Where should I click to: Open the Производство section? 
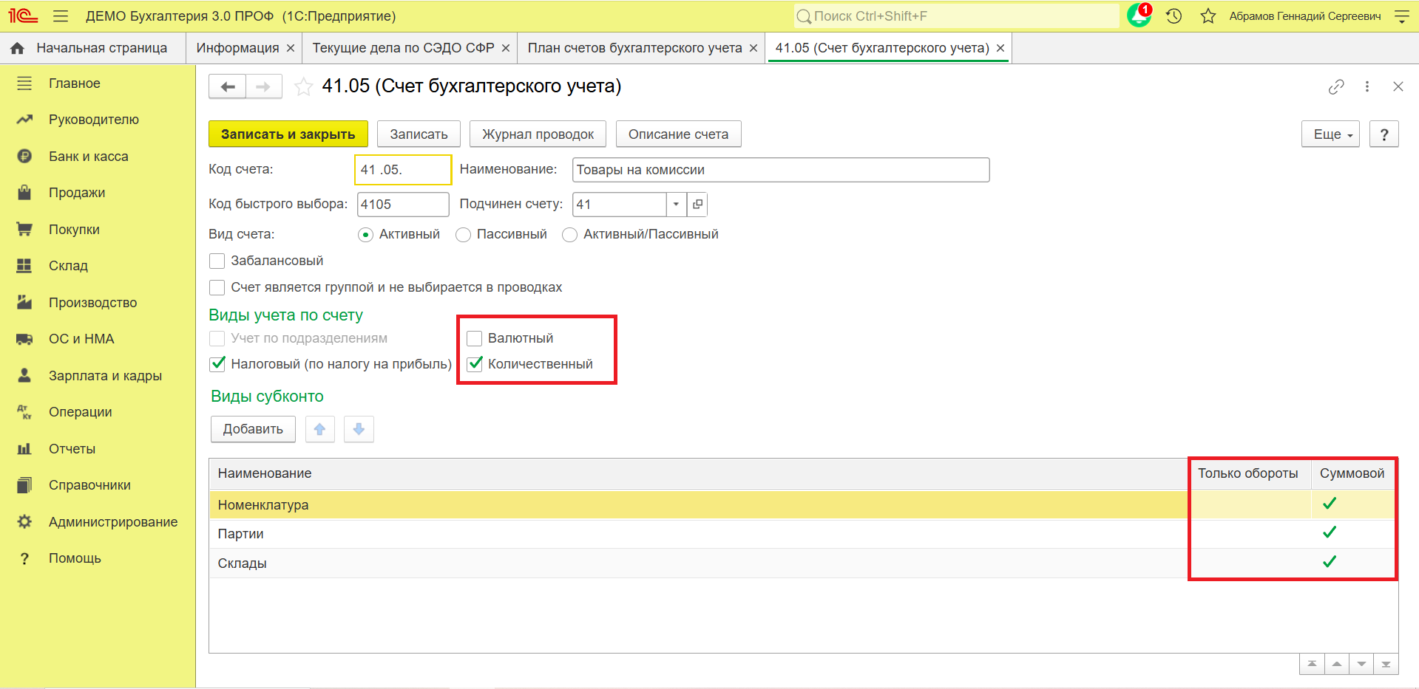click(98, 303)
